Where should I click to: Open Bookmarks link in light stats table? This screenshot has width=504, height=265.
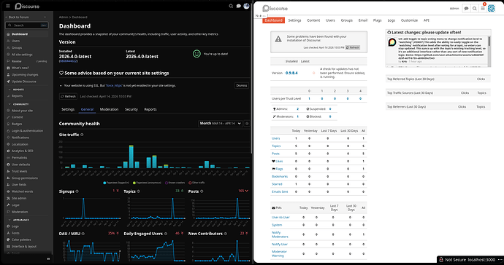(x=280, y=176)
